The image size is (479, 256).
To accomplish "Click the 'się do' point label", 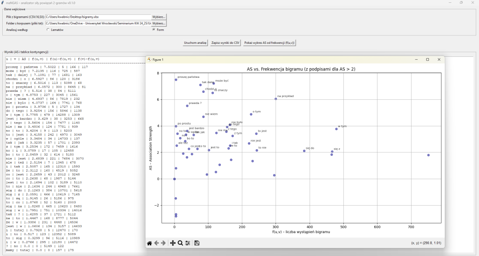I will point(310,148).
